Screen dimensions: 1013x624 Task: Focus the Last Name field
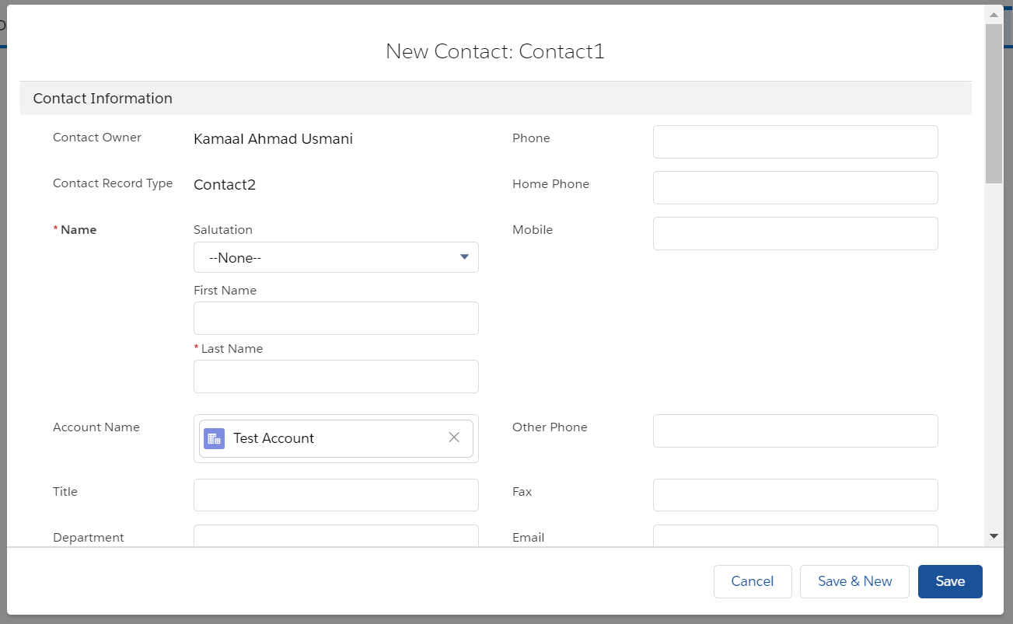(x=336, y=377)
